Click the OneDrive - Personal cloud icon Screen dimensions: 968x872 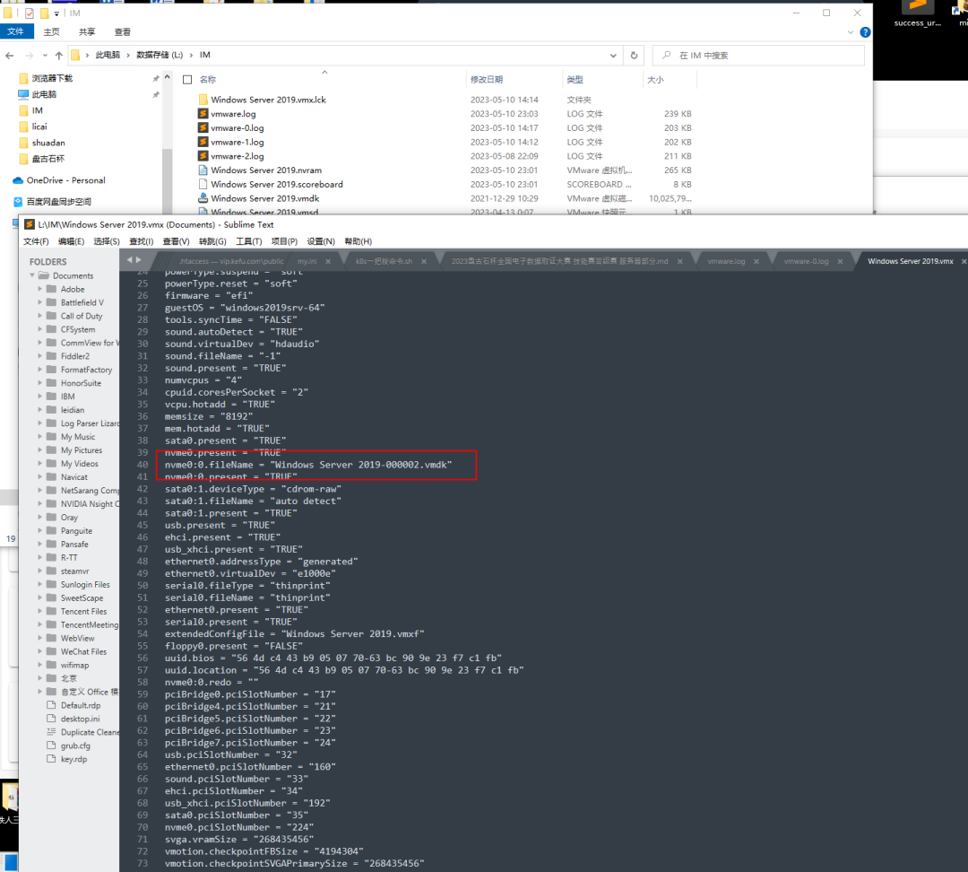tap(18, 180)
